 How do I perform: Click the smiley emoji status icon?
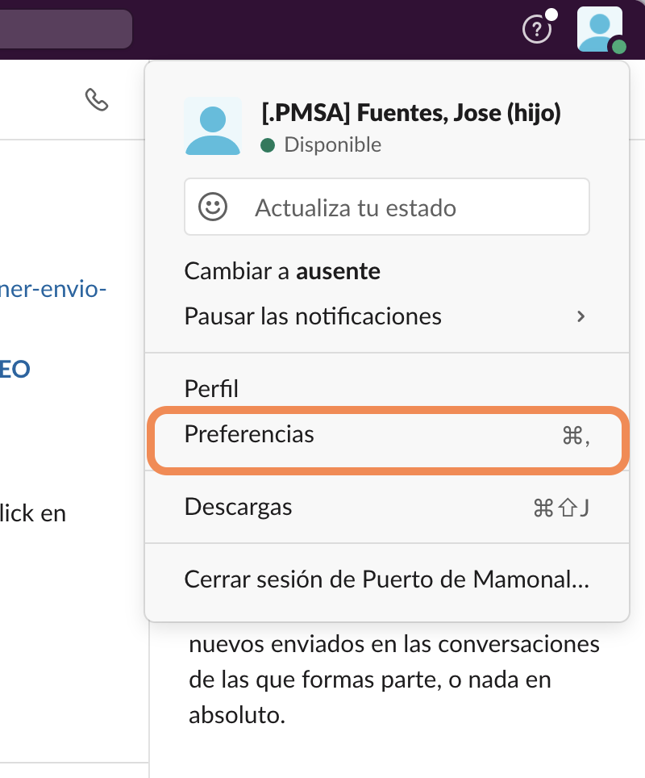point(213,207)
